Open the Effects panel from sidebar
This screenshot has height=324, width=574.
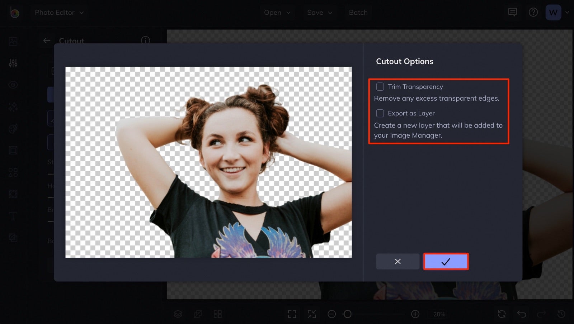tap(13, 107)
